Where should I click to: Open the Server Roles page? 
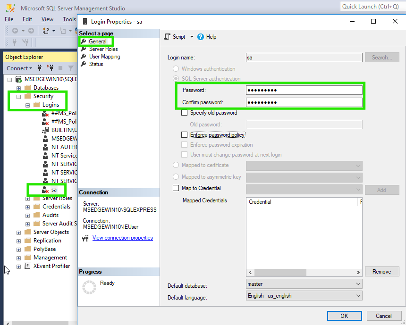tap(102, 49)
